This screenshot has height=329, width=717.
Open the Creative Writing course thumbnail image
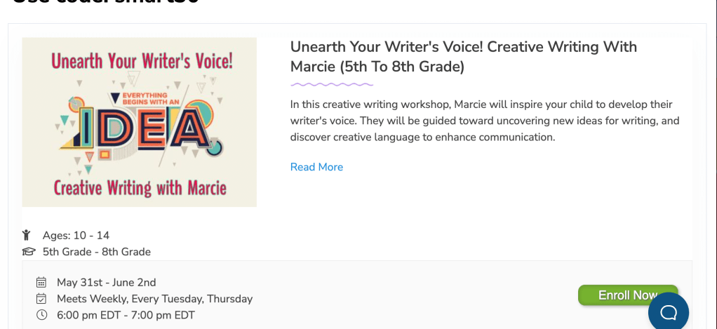coord(140,122)
